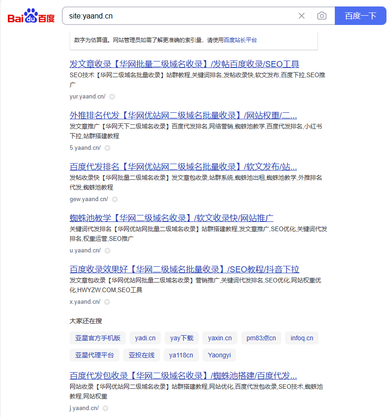This screenshot has width=392, height=417.
Task: Select related search pm83点cn
Action: pos(261,338)
